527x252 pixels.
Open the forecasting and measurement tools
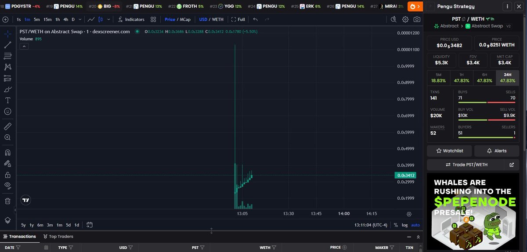7,78
